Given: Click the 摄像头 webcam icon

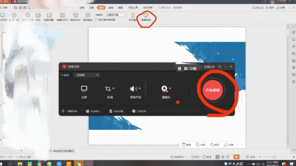Looking at the screenshot, I should point(164,89).
